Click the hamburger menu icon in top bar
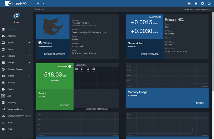Image resolution: width=214 pixels, height=139 pixels. click(x=38, y=3)
